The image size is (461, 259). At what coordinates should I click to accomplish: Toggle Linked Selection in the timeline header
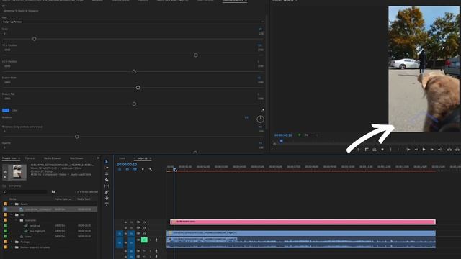tap(135, 170)
